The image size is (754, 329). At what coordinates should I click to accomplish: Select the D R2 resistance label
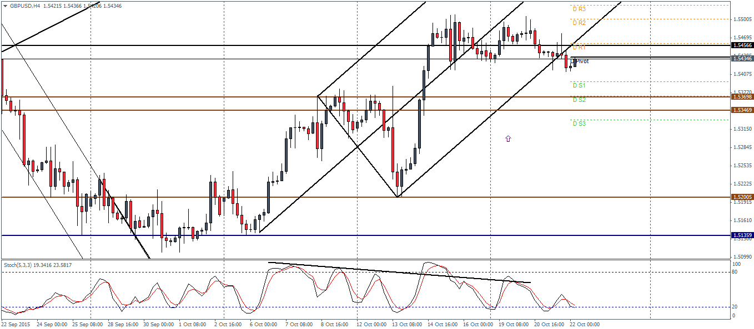click(x=579, y=23)
